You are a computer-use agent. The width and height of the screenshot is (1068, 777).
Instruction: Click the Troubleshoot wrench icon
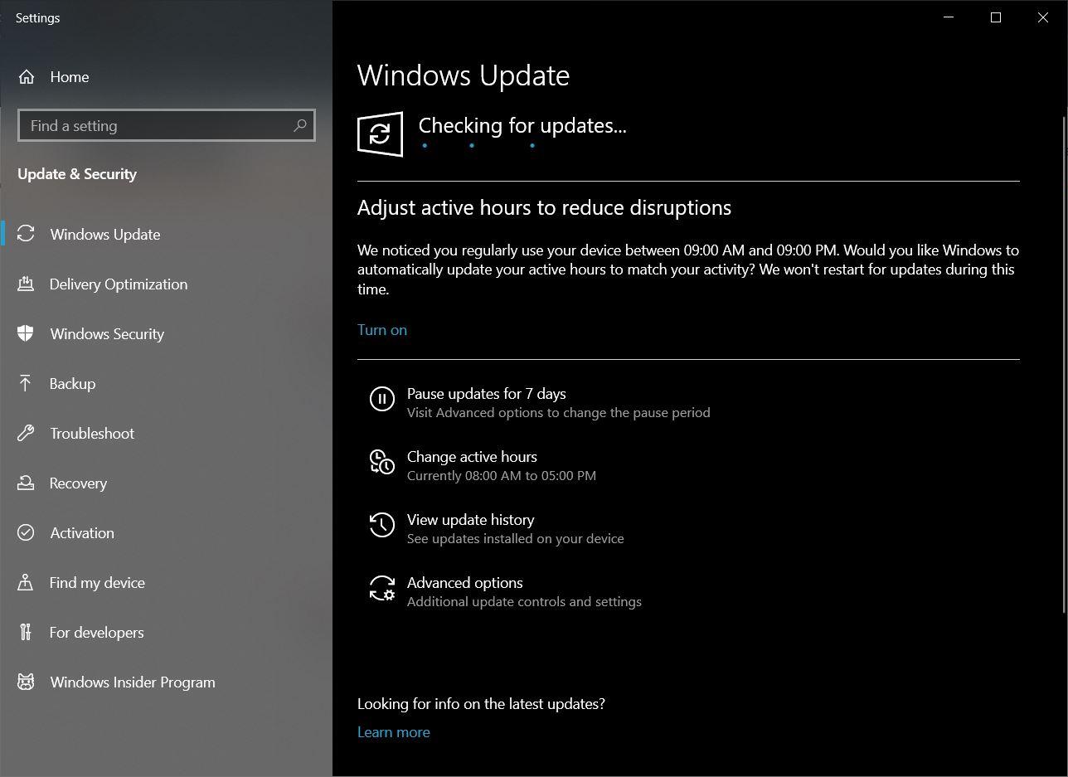coord(26,433)
